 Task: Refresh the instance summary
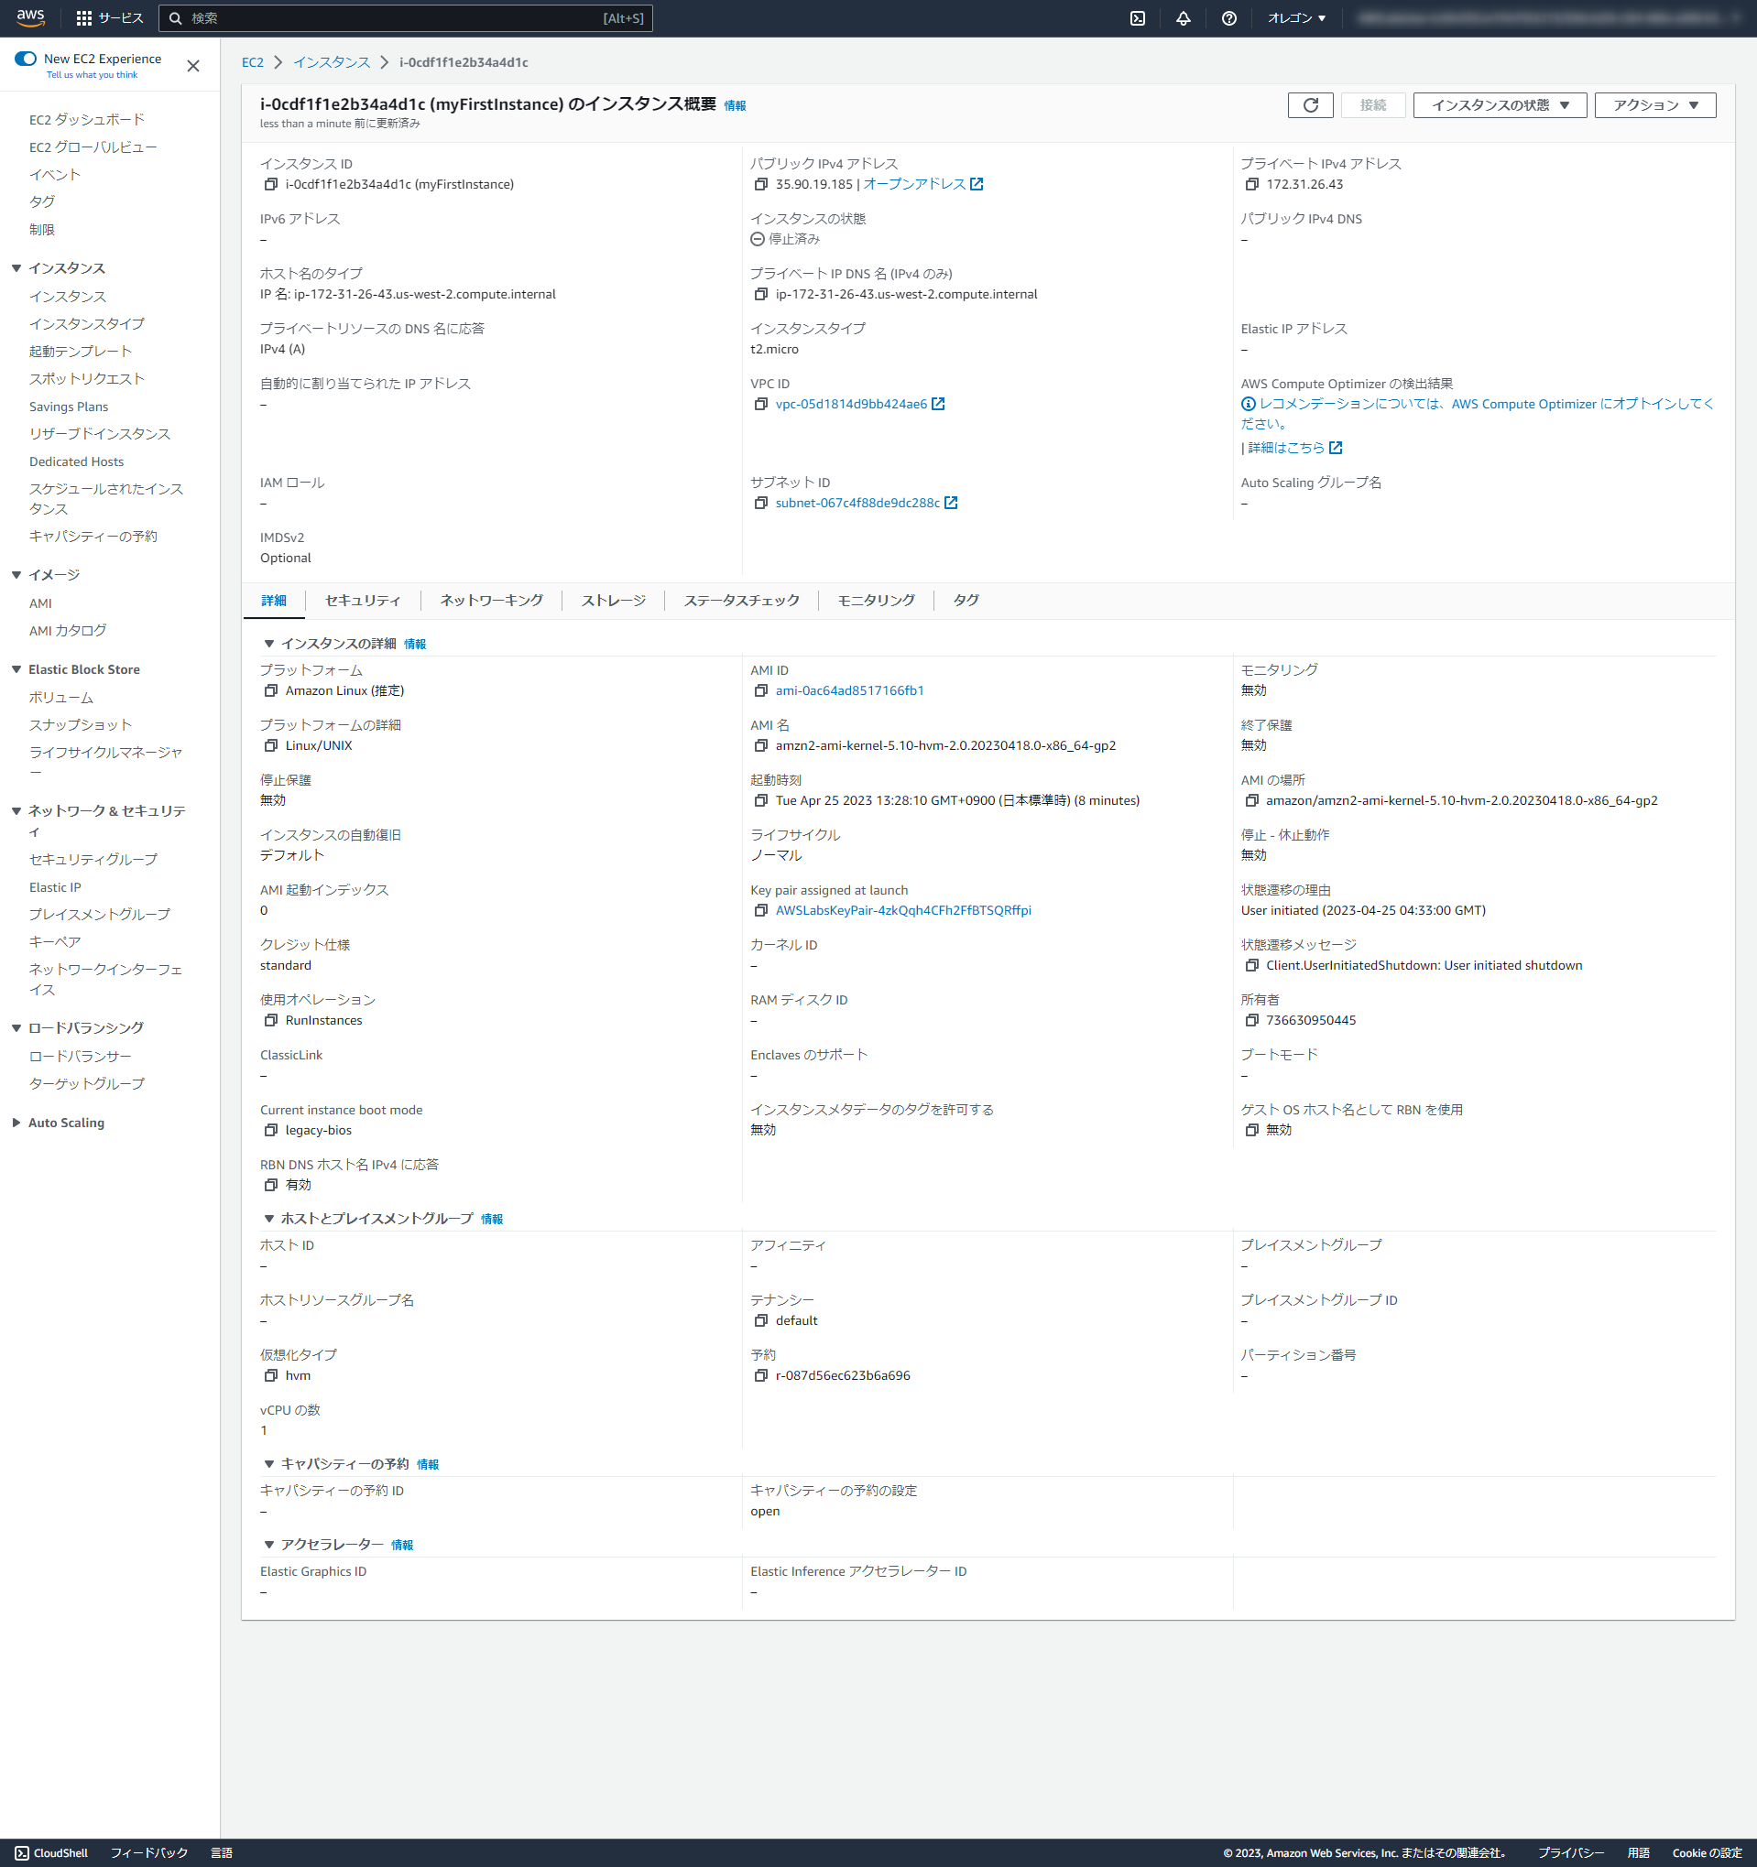[1311, 104]
